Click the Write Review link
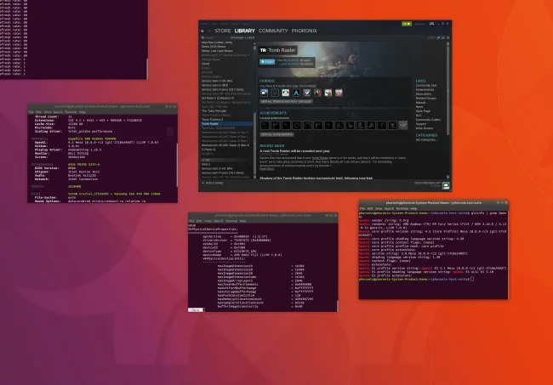553x385 pixels. pos(425,128)
